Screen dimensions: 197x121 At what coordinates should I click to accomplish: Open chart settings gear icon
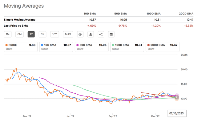[80, 34]
